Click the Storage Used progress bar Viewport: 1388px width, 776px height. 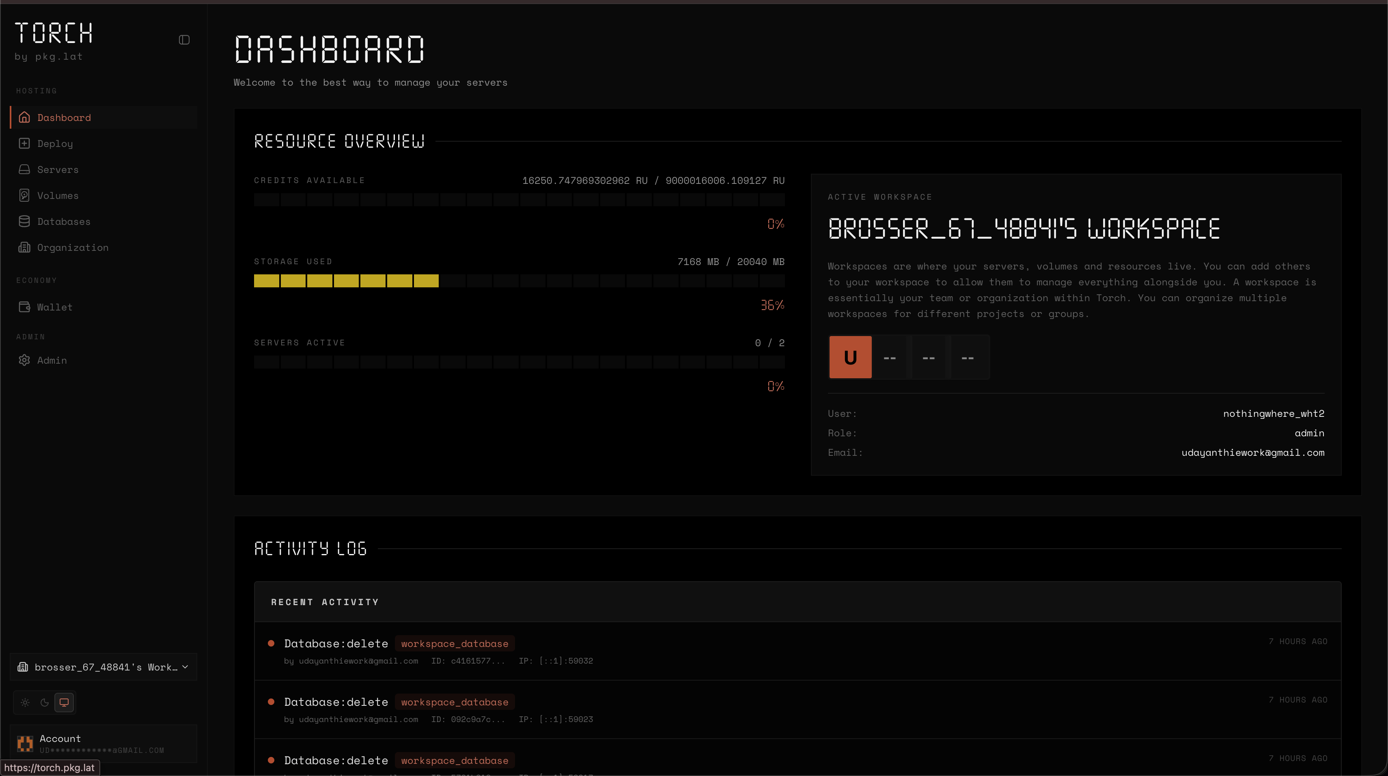[x=519, y=281]
